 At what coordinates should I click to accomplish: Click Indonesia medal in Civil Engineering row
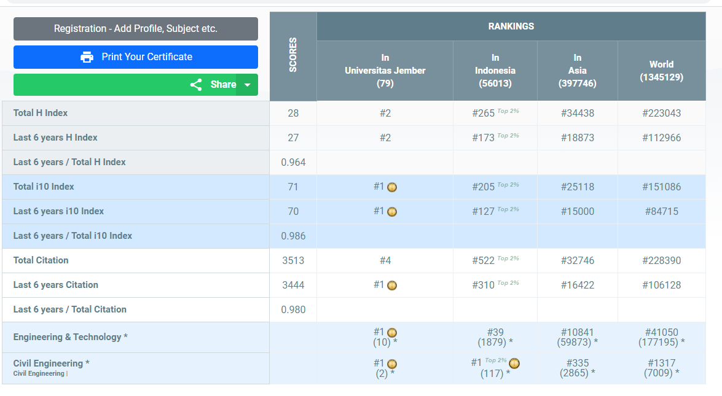(514, 363)
